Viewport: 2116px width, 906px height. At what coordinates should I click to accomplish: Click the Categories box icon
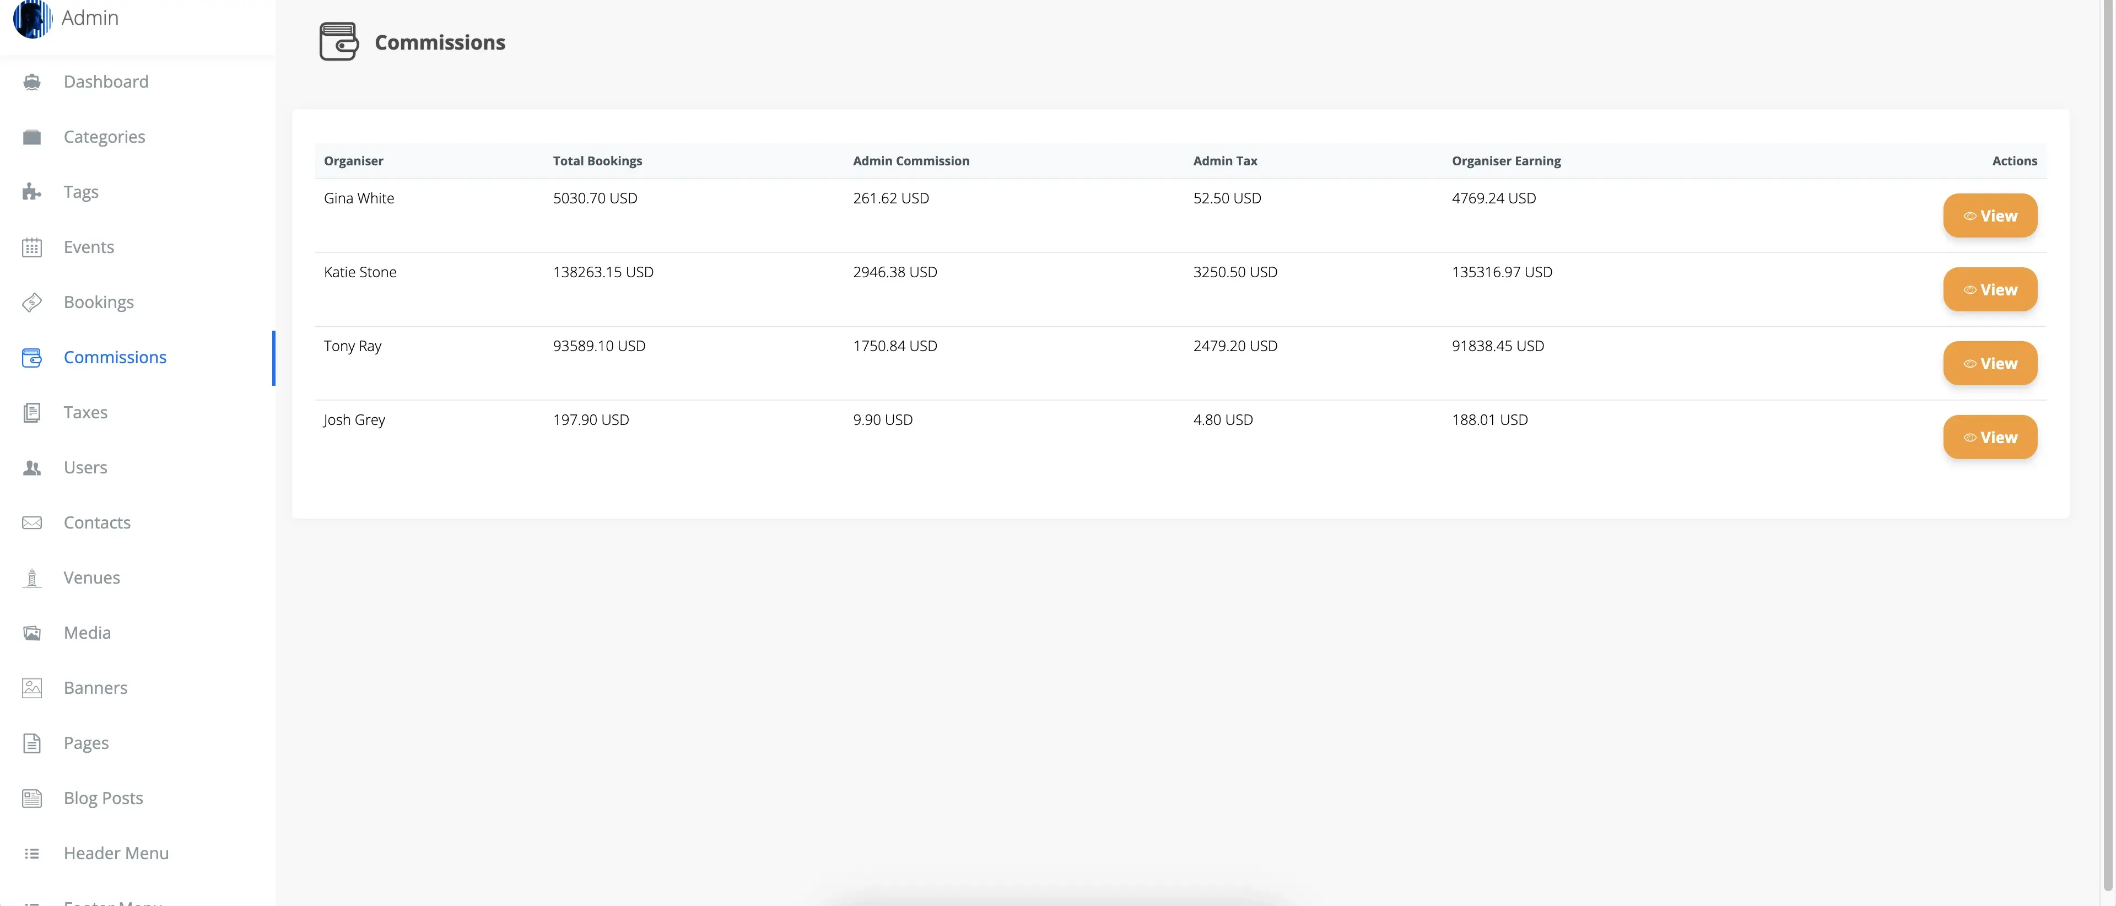pyautogui.click(x=31, y=136)
